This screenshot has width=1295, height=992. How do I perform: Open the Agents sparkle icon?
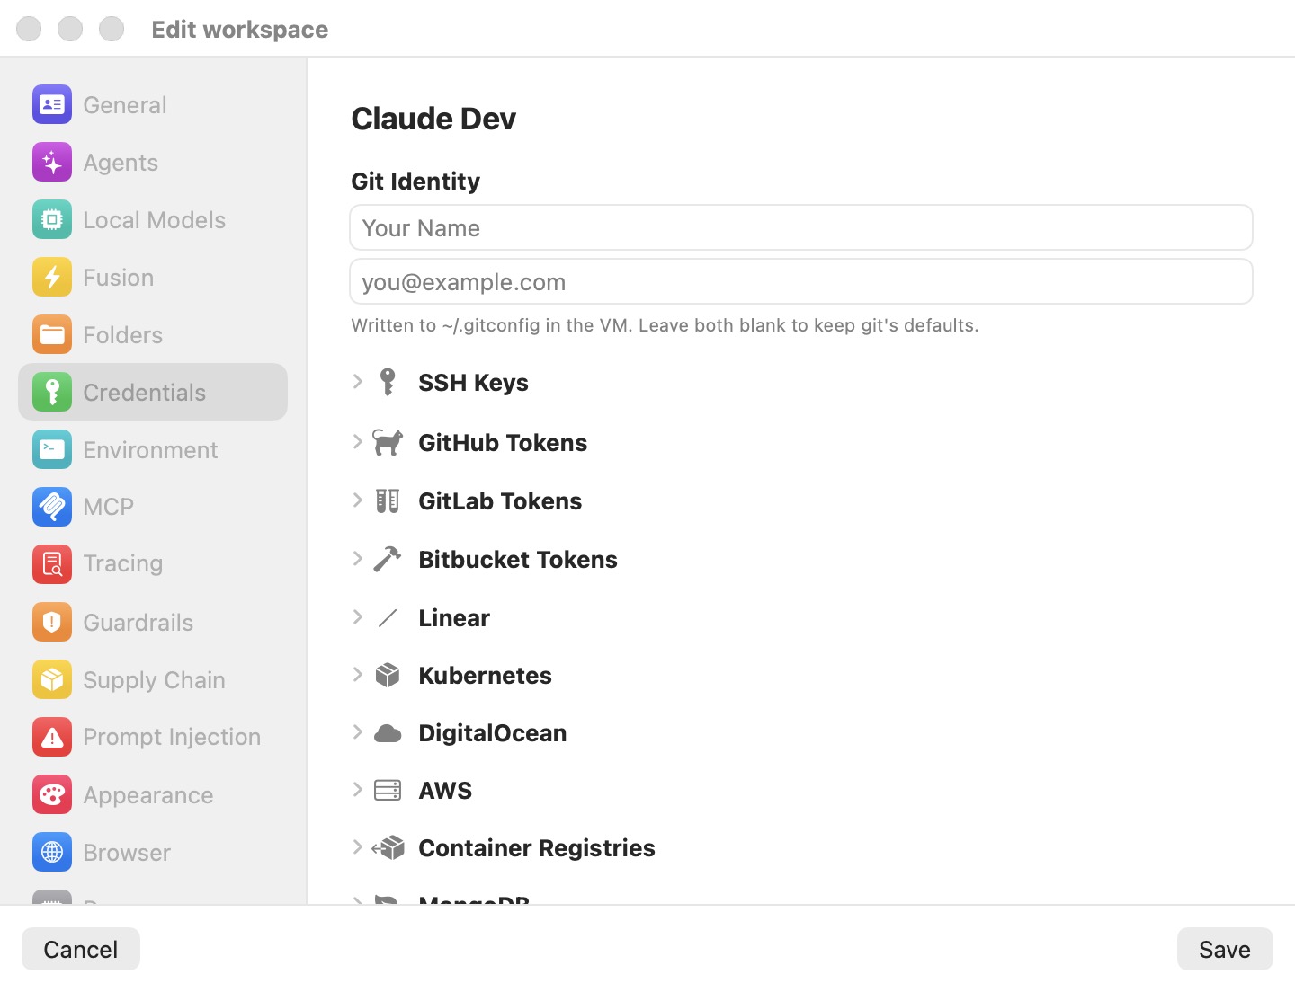[52, 163]
